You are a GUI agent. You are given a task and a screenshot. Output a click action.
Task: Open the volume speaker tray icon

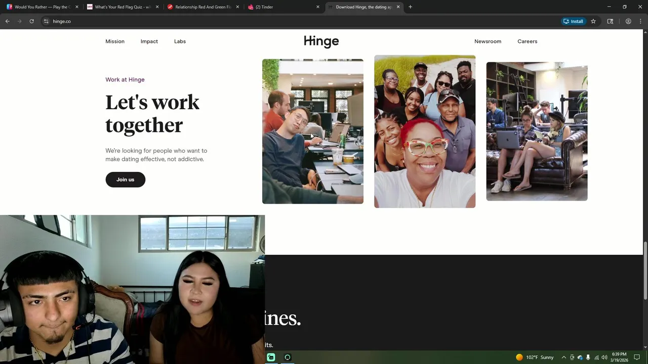(604, 357)
